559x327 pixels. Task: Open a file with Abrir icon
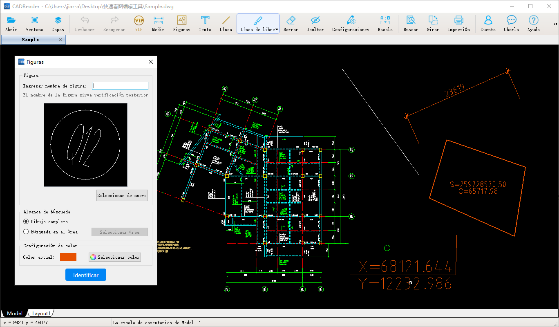11,24
